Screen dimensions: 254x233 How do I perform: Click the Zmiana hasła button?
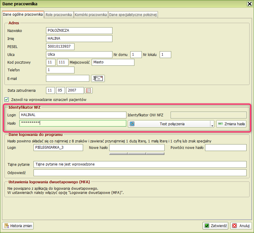click(x=231, y=124)
